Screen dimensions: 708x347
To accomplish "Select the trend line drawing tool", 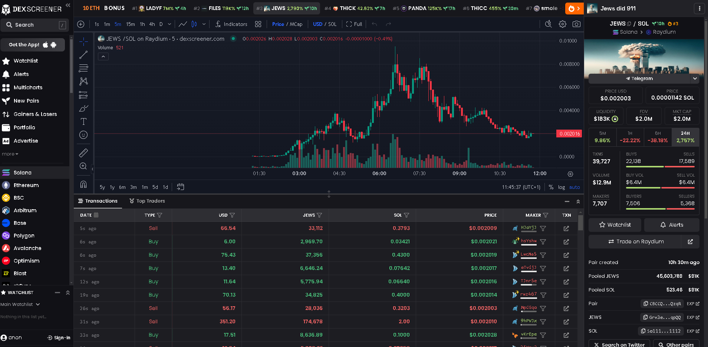I will coord(83,55).
